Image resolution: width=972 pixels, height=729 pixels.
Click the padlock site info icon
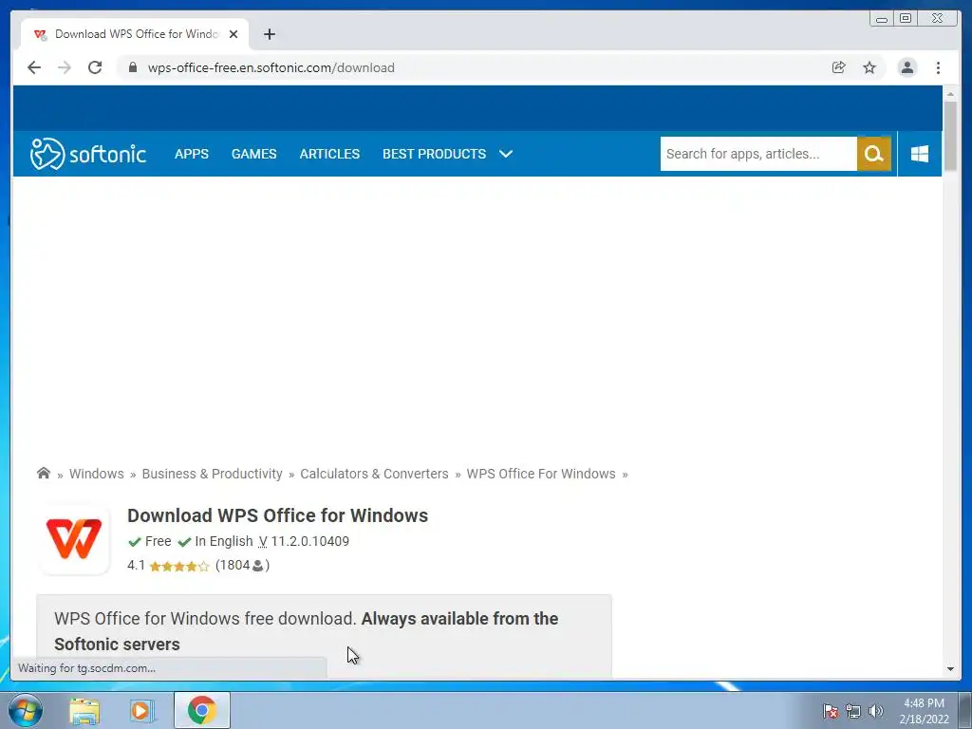(x=132, y=67)
